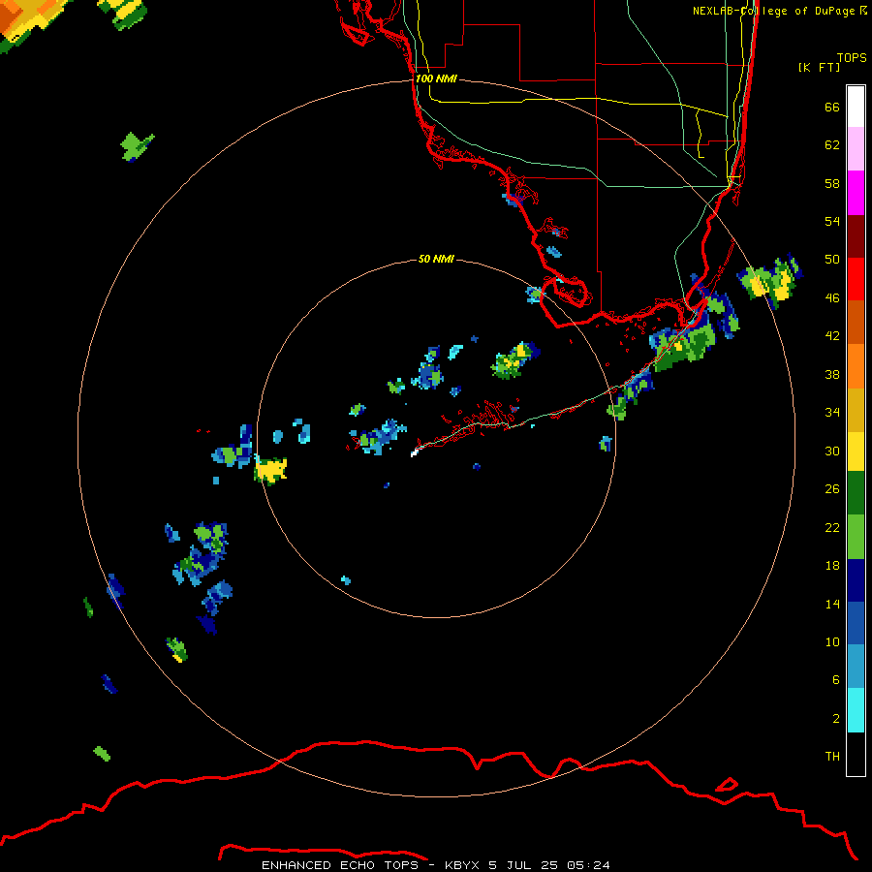The image size is (872, 872).
Task: Click the legend value 34
Action: tap(832, 412)
